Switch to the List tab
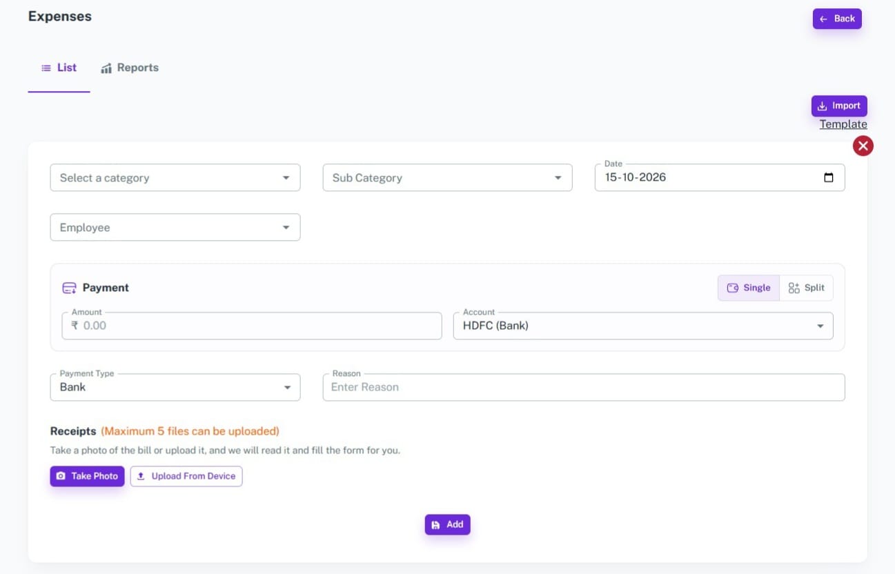Image resolution: width=895 pixels, height=574 pixels. pyautogui.click(x=59, y=68)
